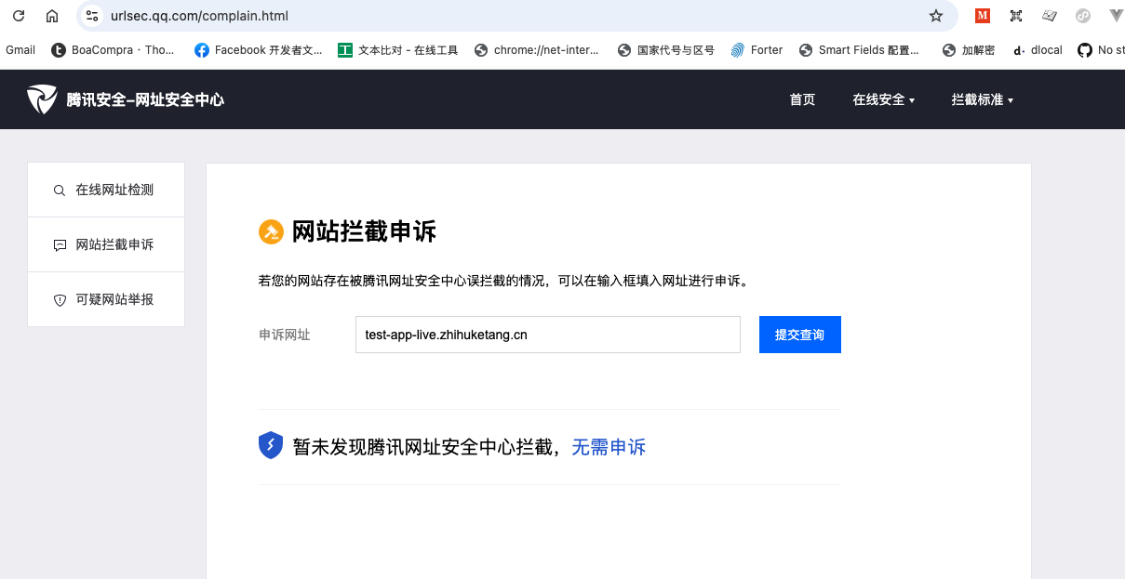Click the 暂未发现腾讯网址安全中心拦截 result text
The image size is (1125, 579).
[x=425, y=447]
